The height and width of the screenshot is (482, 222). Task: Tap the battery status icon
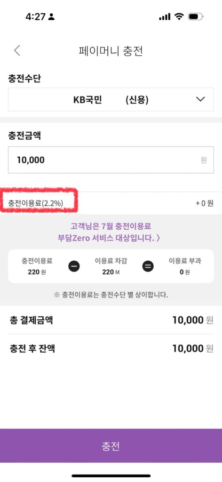coord(196,17)
